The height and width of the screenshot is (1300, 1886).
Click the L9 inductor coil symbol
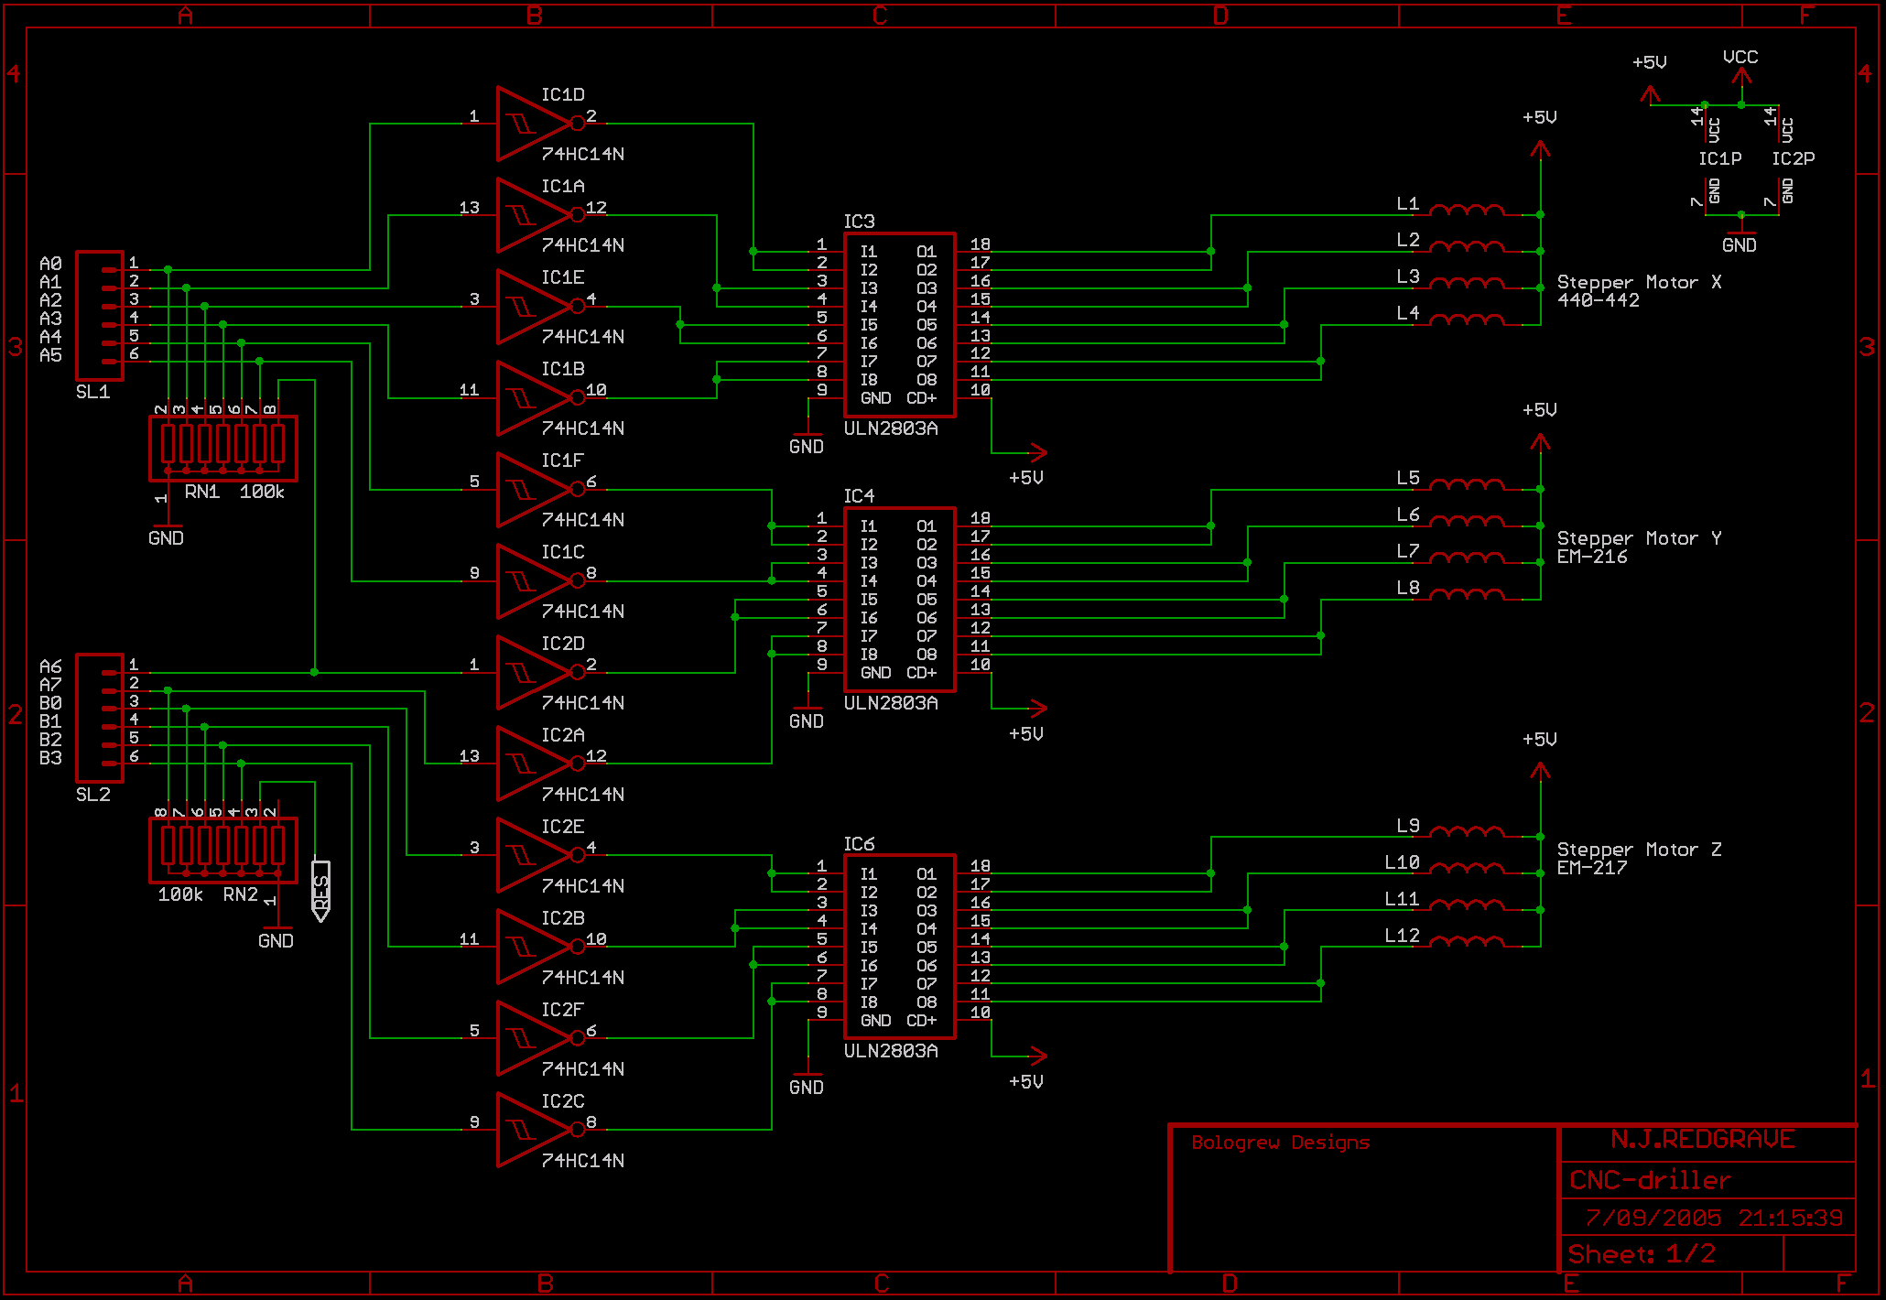coord(1467,833)
